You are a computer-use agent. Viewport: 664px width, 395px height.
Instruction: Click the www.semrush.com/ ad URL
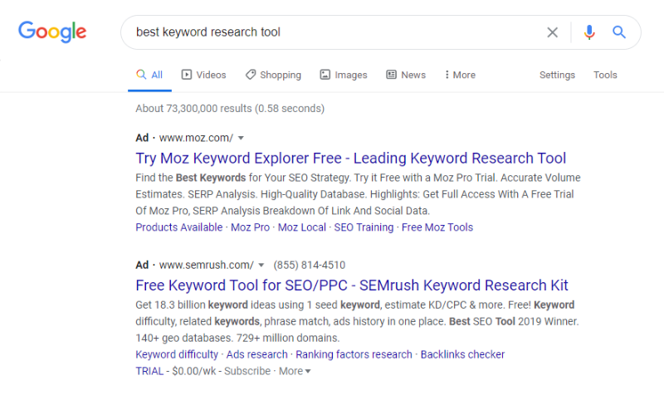point(206,265)
